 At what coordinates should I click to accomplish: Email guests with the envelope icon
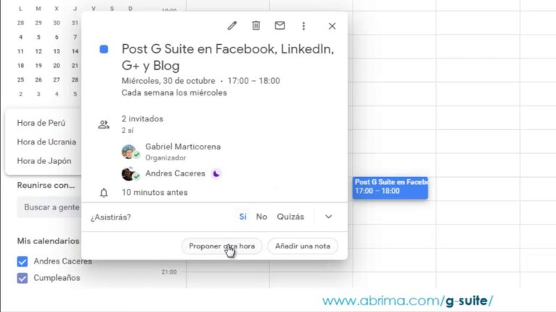(x=279, y=25)
